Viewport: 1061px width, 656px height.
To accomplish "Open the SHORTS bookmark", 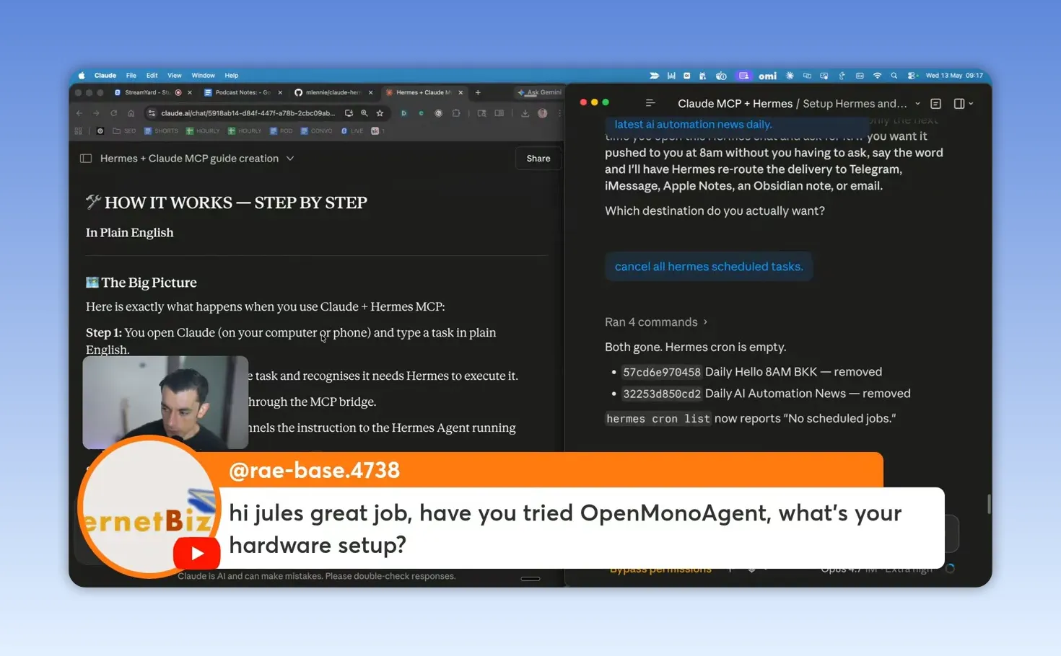I will (x=161, y=131).
